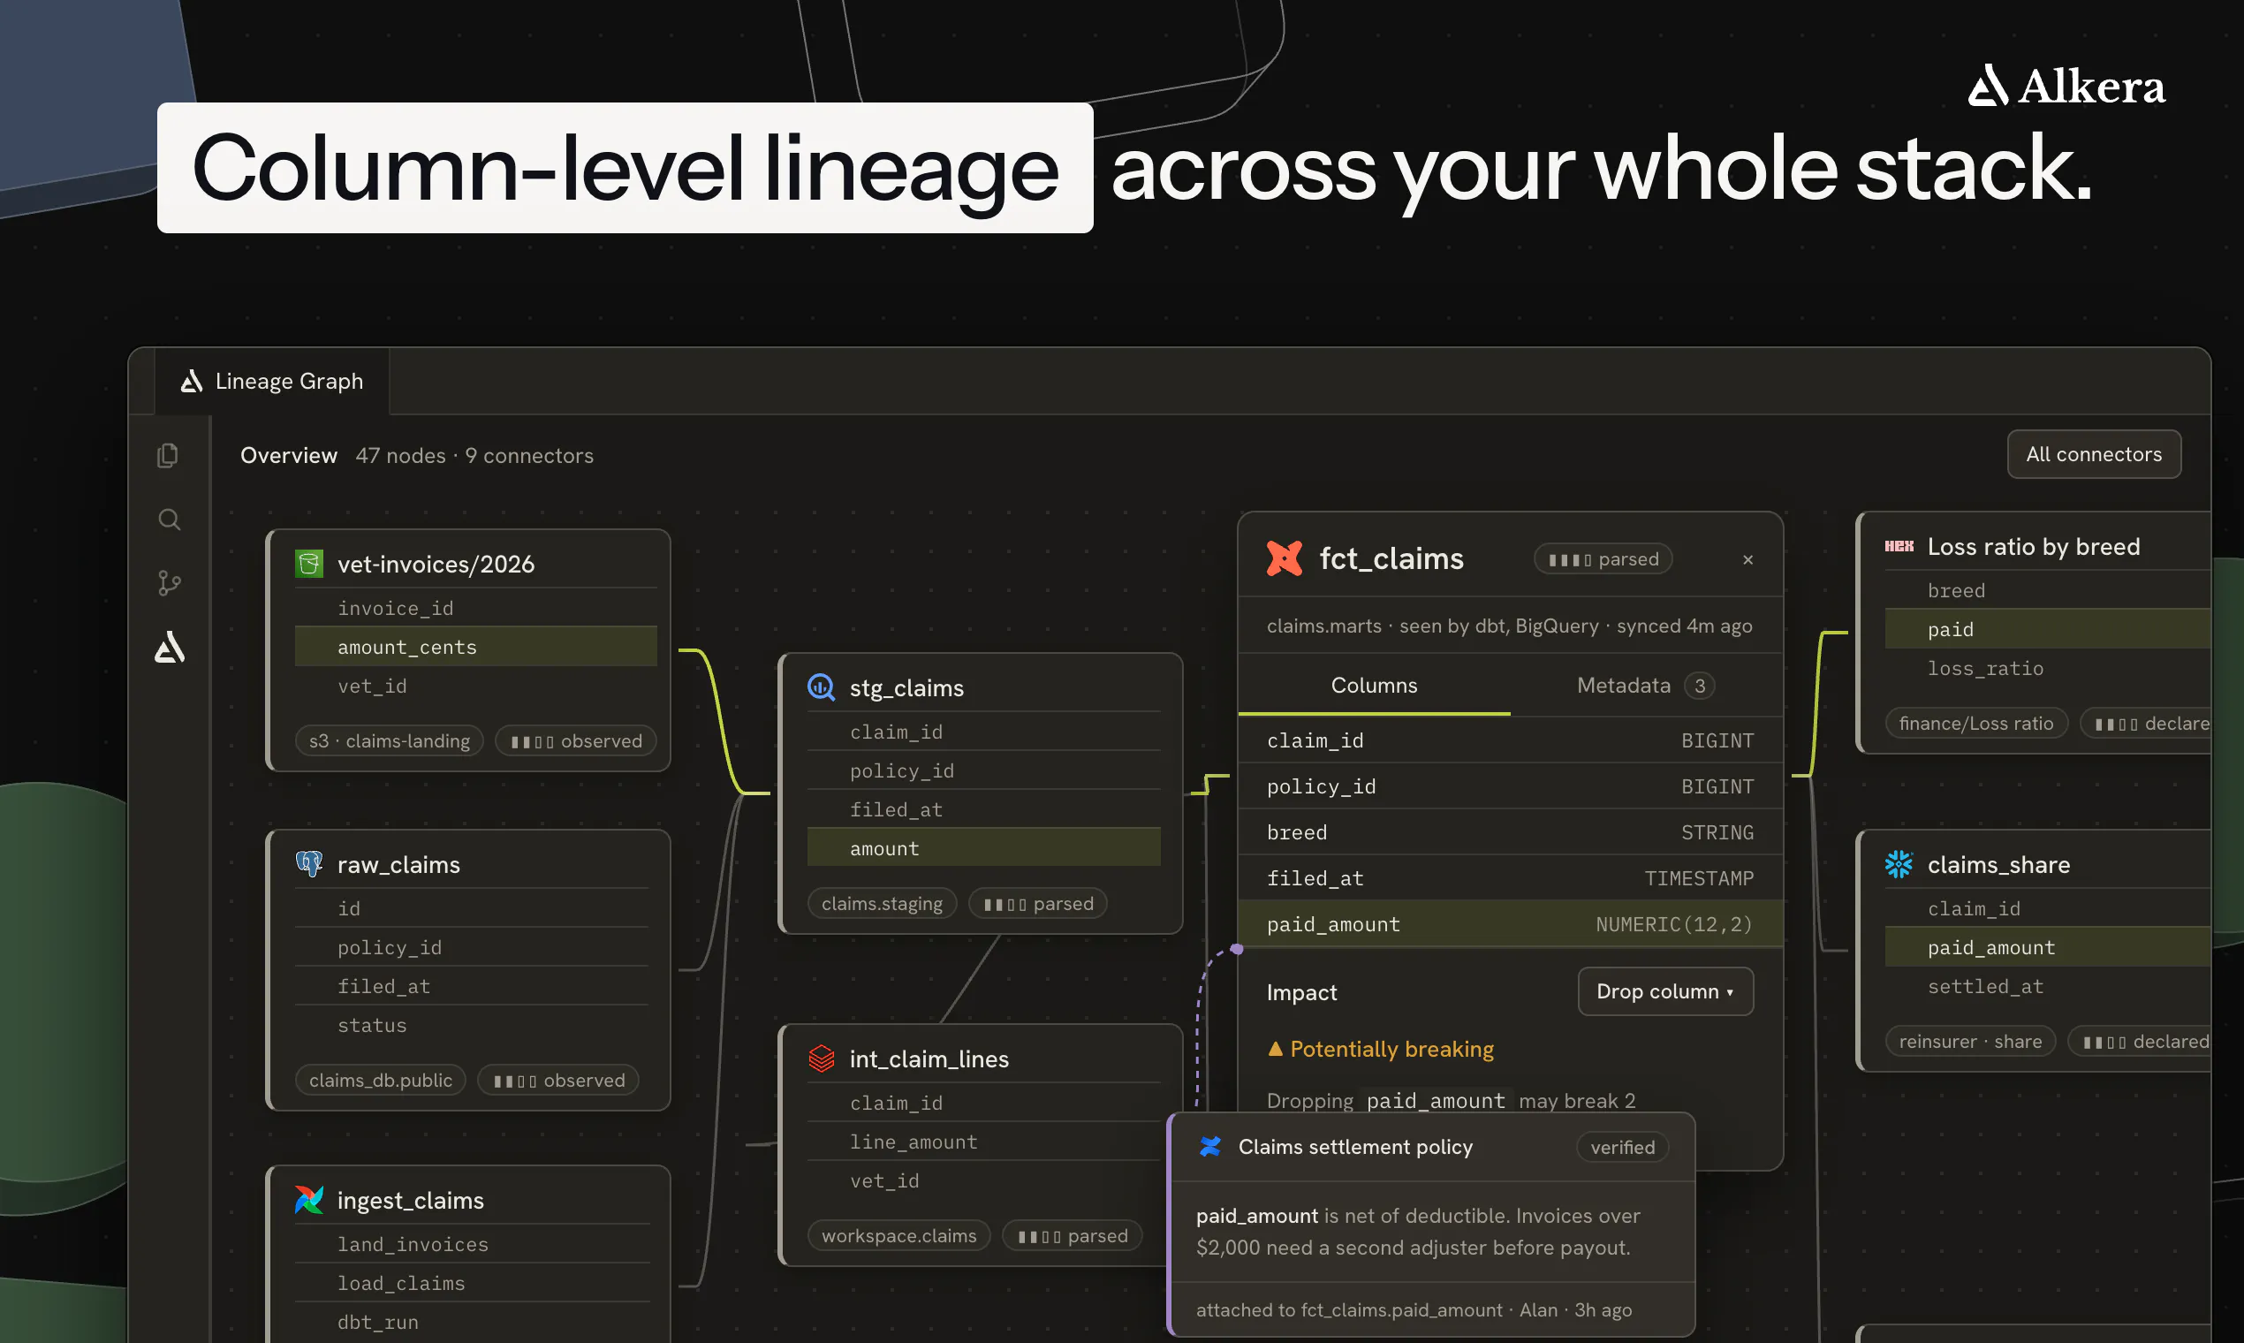The height and width of the screenshot is (1343, 2244).
Task: Open the search sidebar icon
Action: pos(170,520)
